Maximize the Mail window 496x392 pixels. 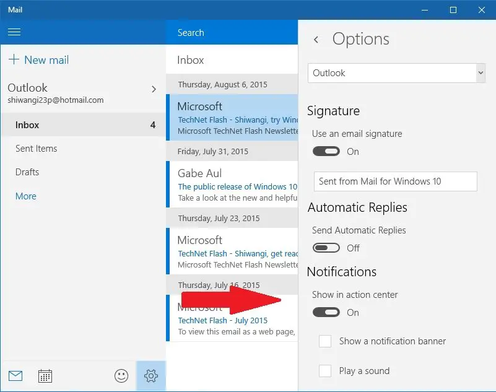(x=453, y=10)
